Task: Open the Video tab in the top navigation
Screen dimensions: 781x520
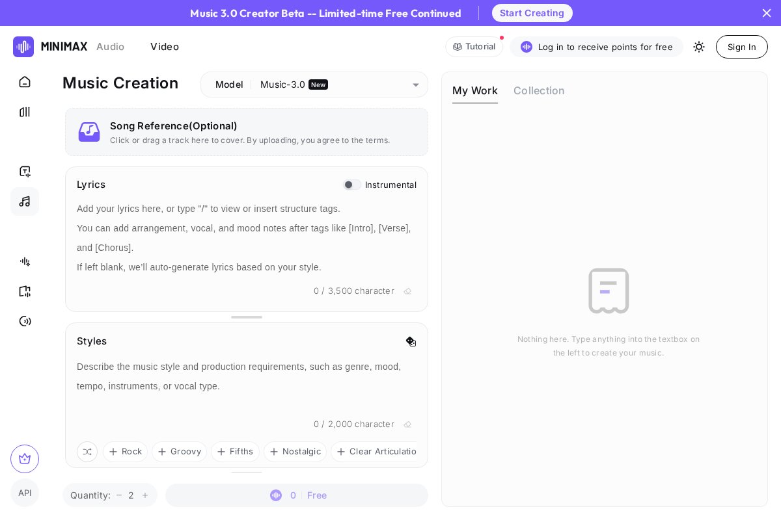Action: (x=165, y=47)
